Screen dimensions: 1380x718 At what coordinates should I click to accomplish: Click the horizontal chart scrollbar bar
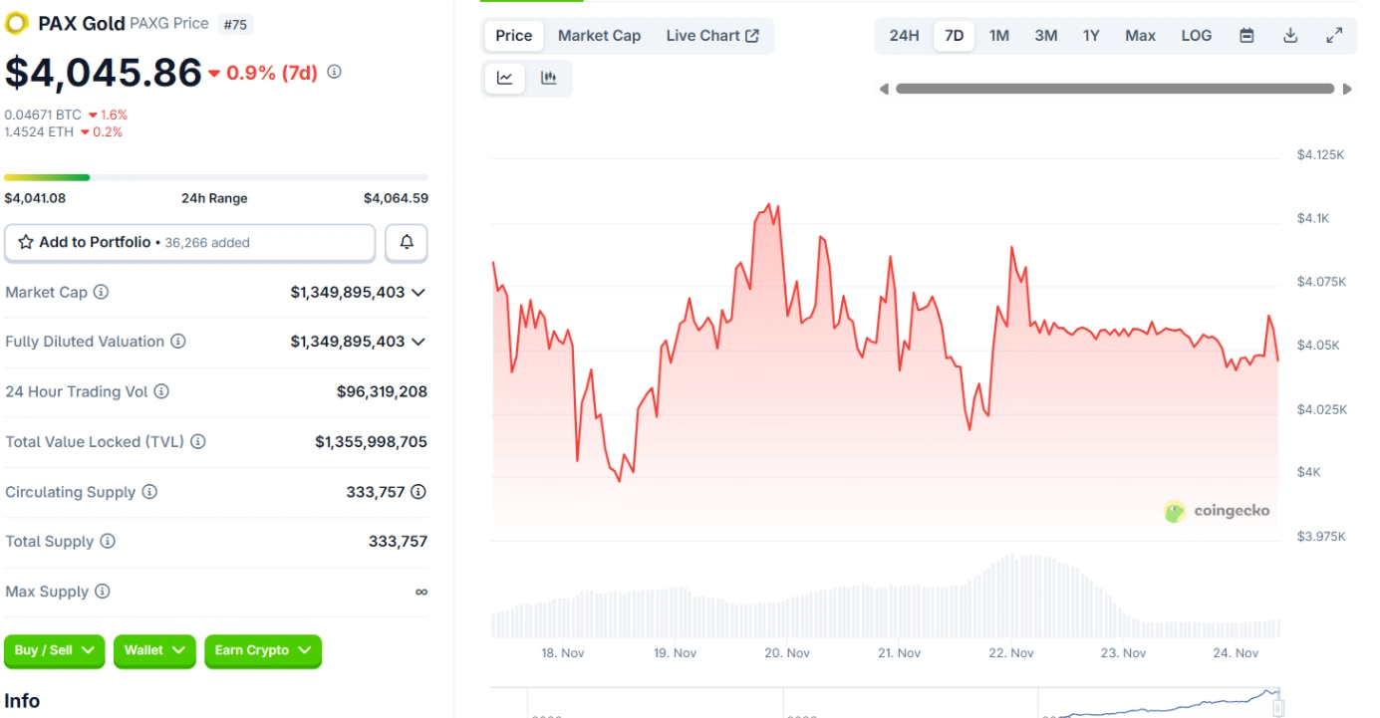click(1114, 89)
